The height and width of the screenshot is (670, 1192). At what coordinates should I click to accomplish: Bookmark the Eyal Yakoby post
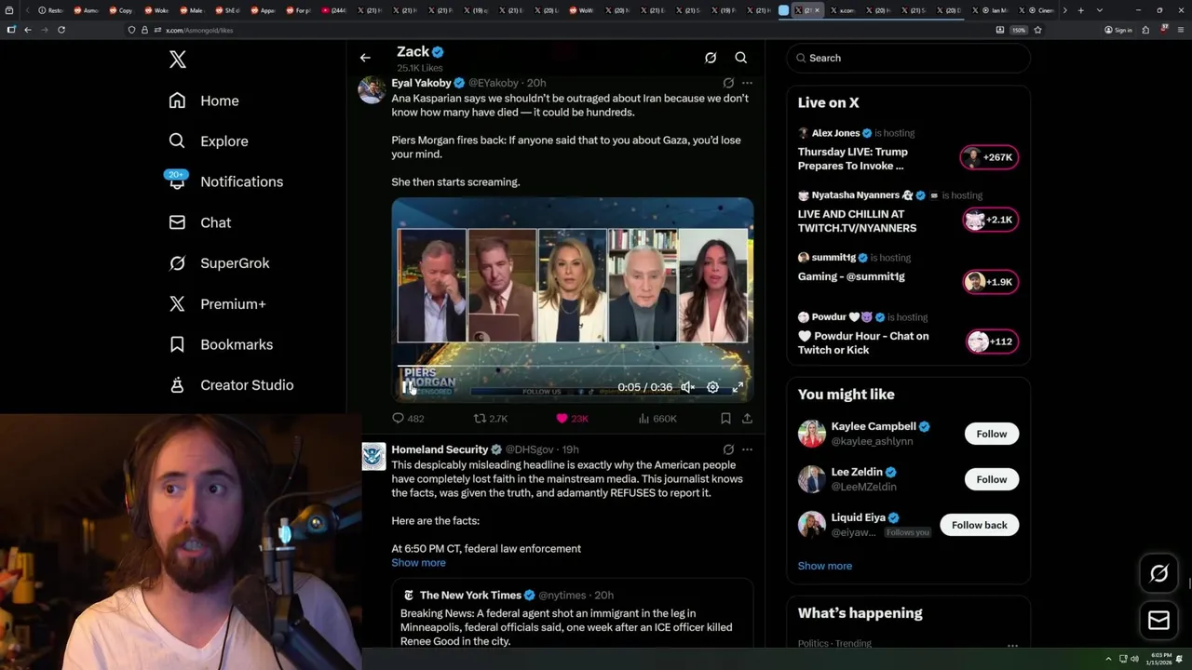tap(725, 419)
